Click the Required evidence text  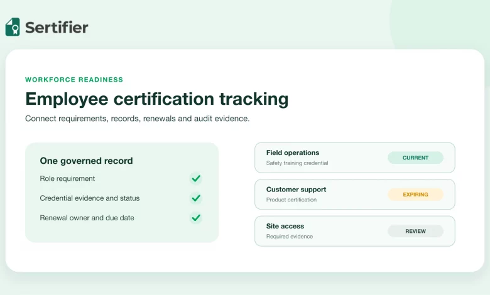click(290, 236)
